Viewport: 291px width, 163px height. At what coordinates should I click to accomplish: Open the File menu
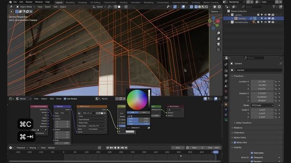[15, 2]
